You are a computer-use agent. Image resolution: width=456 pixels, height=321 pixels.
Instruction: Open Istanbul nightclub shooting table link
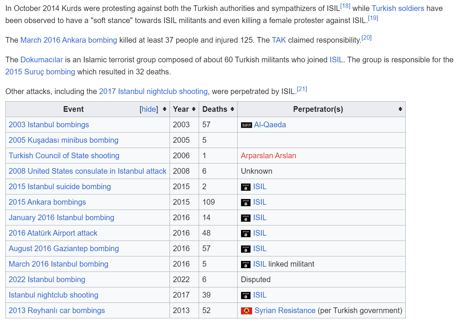[53, 295]
